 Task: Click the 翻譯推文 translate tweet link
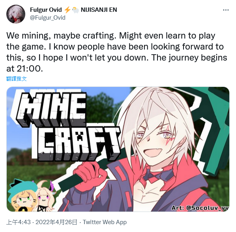pyautogui.click(x=17, y=79)
